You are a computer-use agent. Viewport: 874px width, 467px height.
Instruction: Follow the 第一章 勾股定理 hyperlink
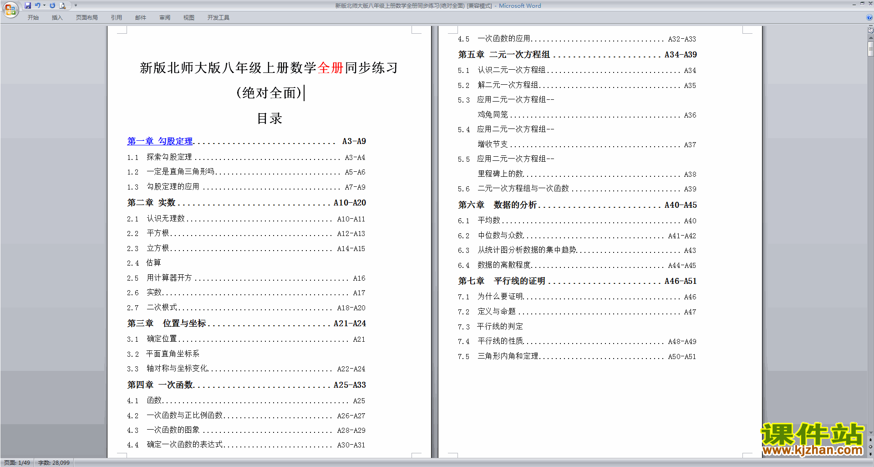coord(160,141)
